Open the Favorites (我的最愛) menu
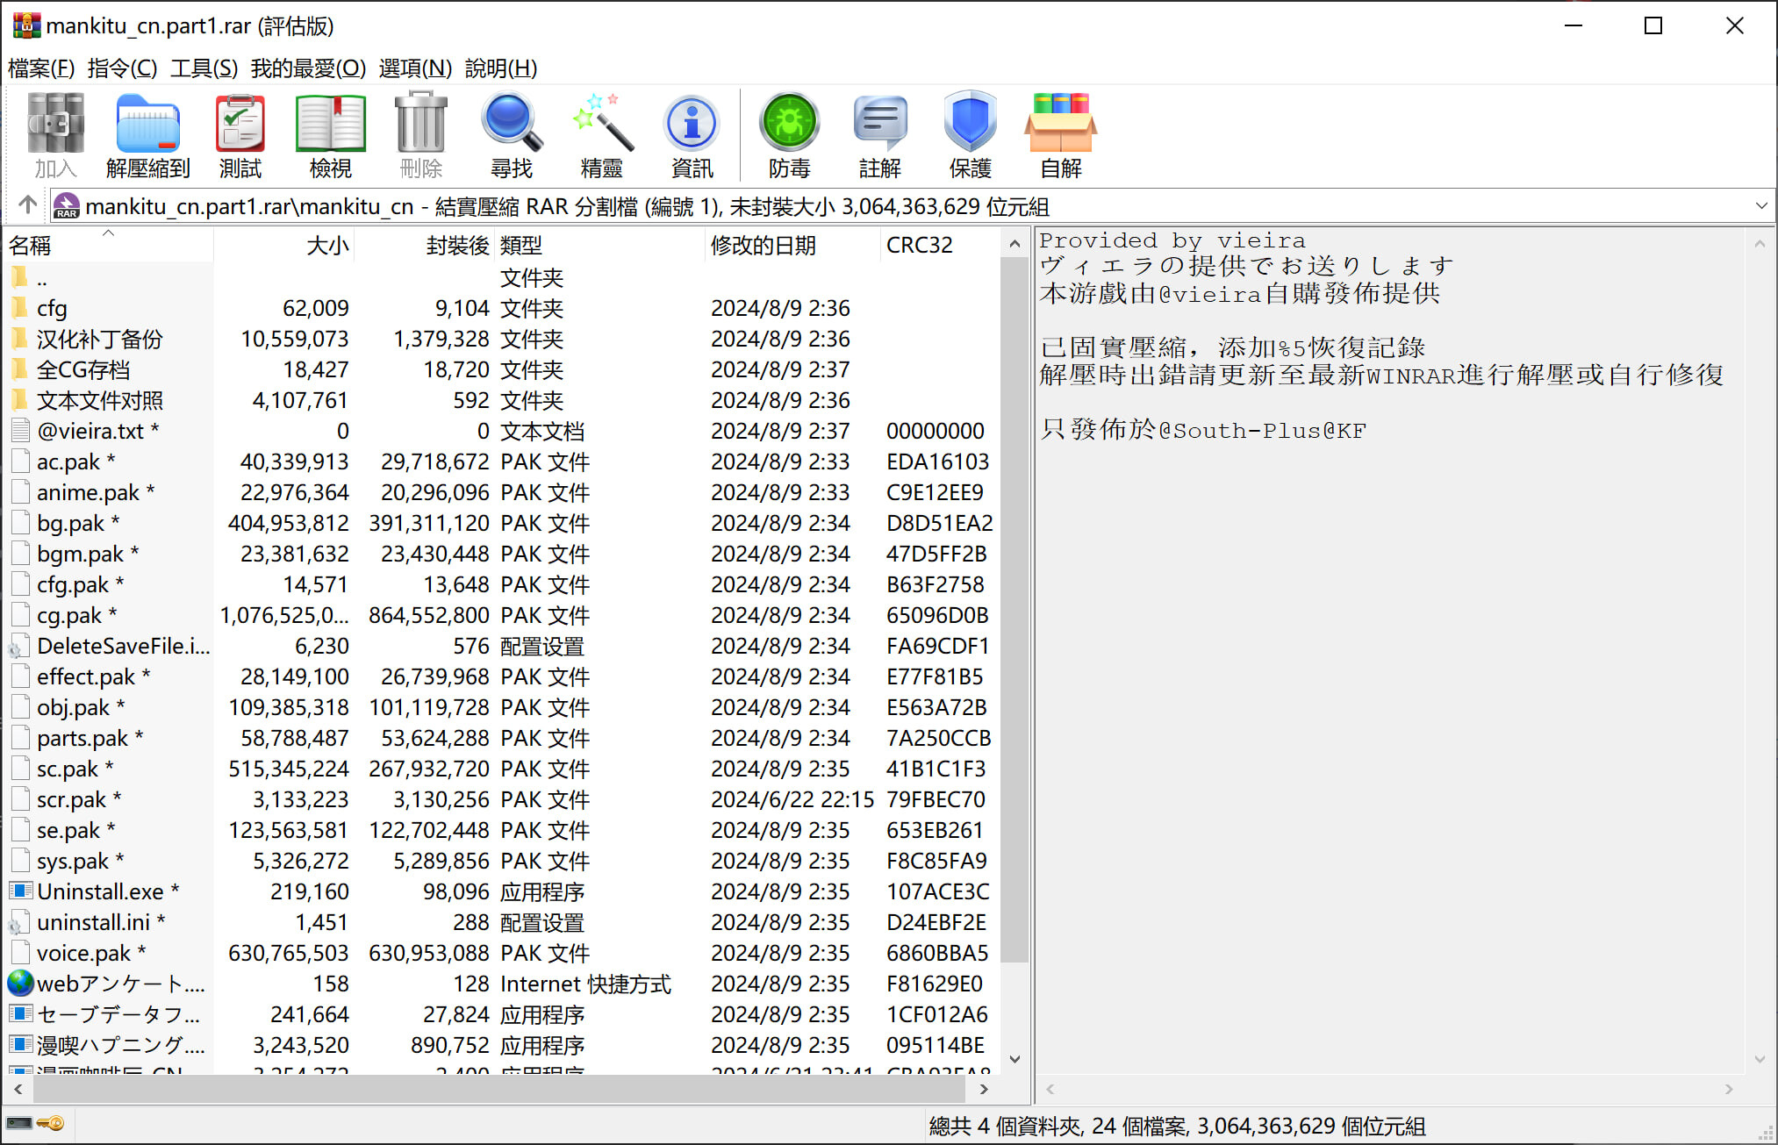The image size is (1778, 1145). [308, 68]
